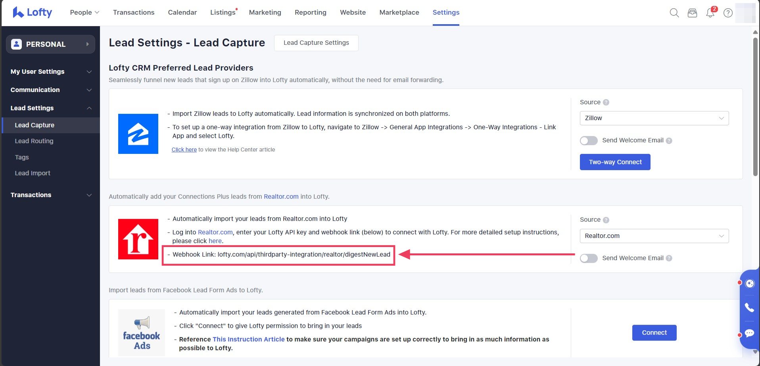Enable Zillow Send Welcome Email toggle

pyautogui.click(x=589, y=140)
